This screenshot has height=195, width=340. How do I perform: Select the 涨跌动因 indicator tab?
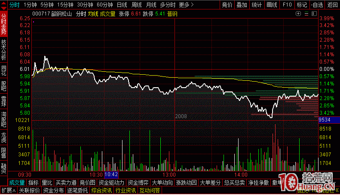click(186, 183)
